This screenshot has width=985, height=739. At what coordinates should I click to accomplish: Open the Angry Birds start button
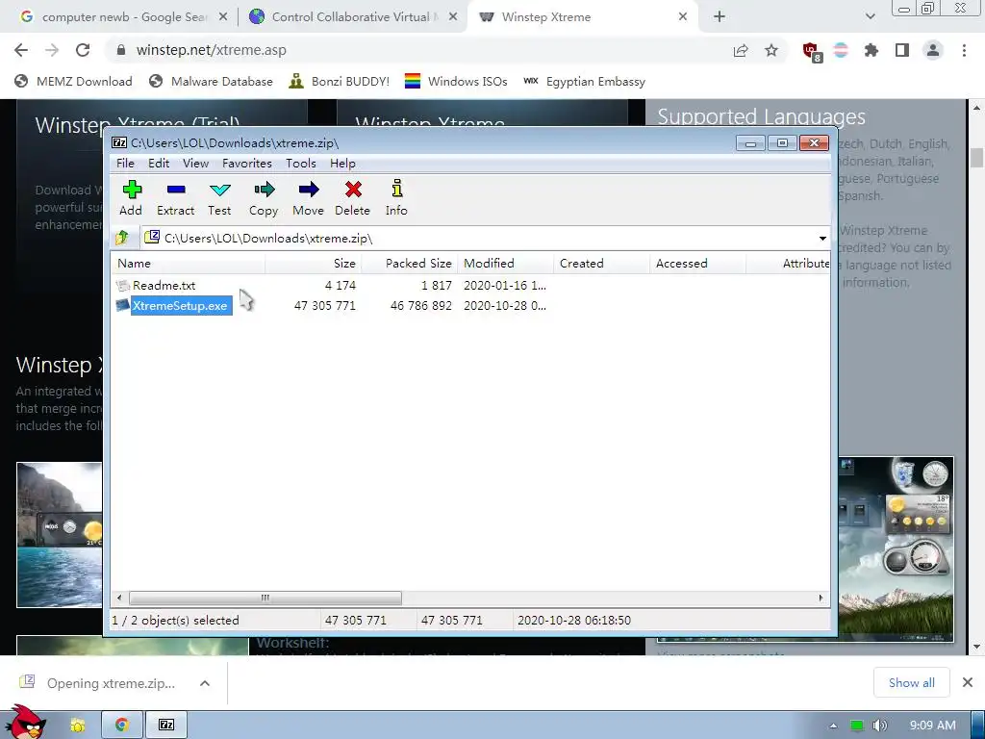pyautogui.click(x=25, y=722)
